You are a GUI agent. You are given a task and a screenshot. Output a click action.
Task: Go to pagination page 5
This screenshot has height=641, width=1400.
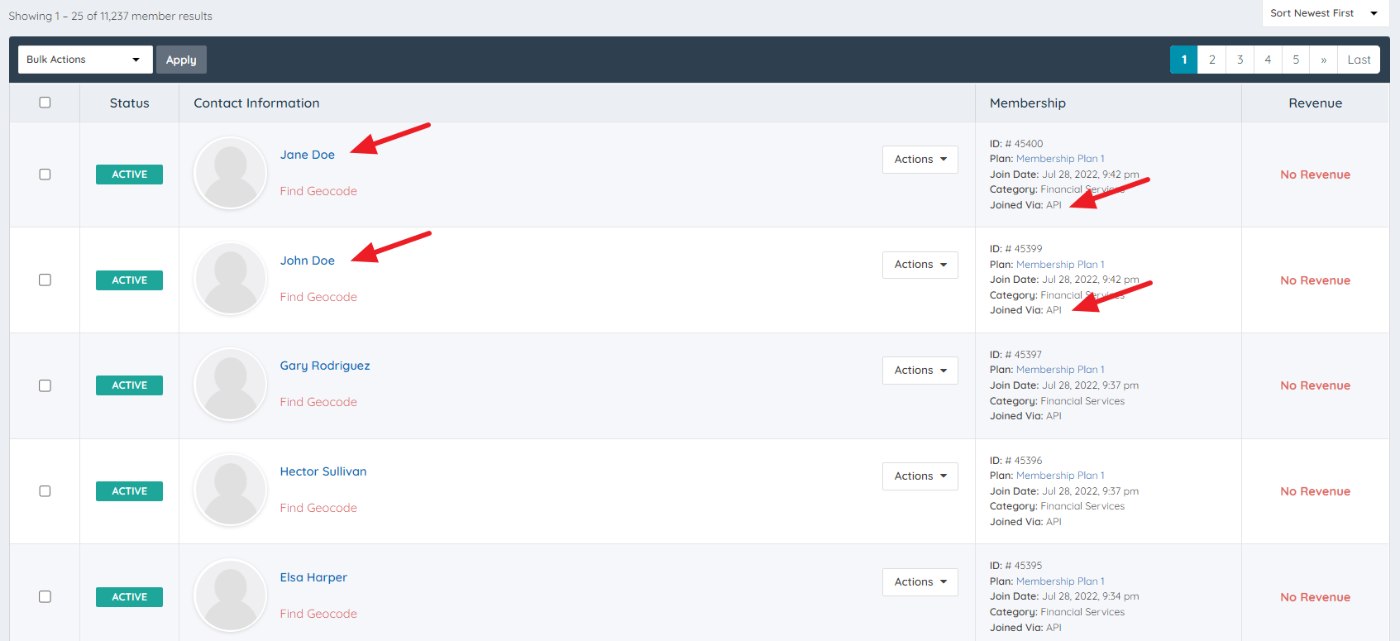[x=1296, y=60]
